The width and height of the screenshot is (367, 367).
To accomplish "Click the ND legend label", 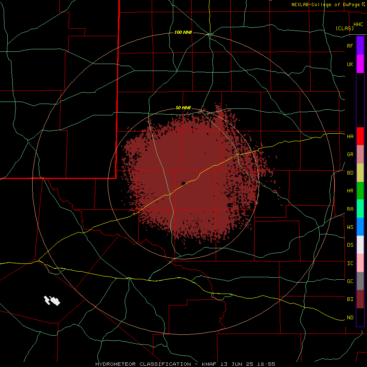I will [x=350, y=318].
